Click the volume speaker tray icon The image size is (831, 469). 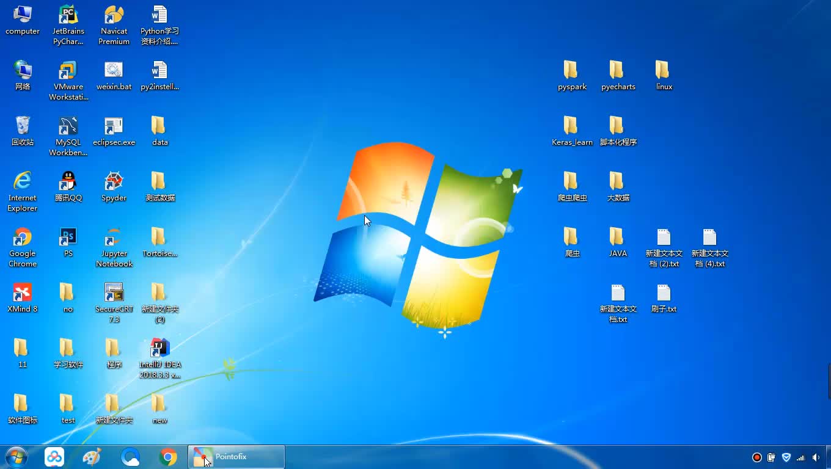pyautogui.click(x=816, y=457)
